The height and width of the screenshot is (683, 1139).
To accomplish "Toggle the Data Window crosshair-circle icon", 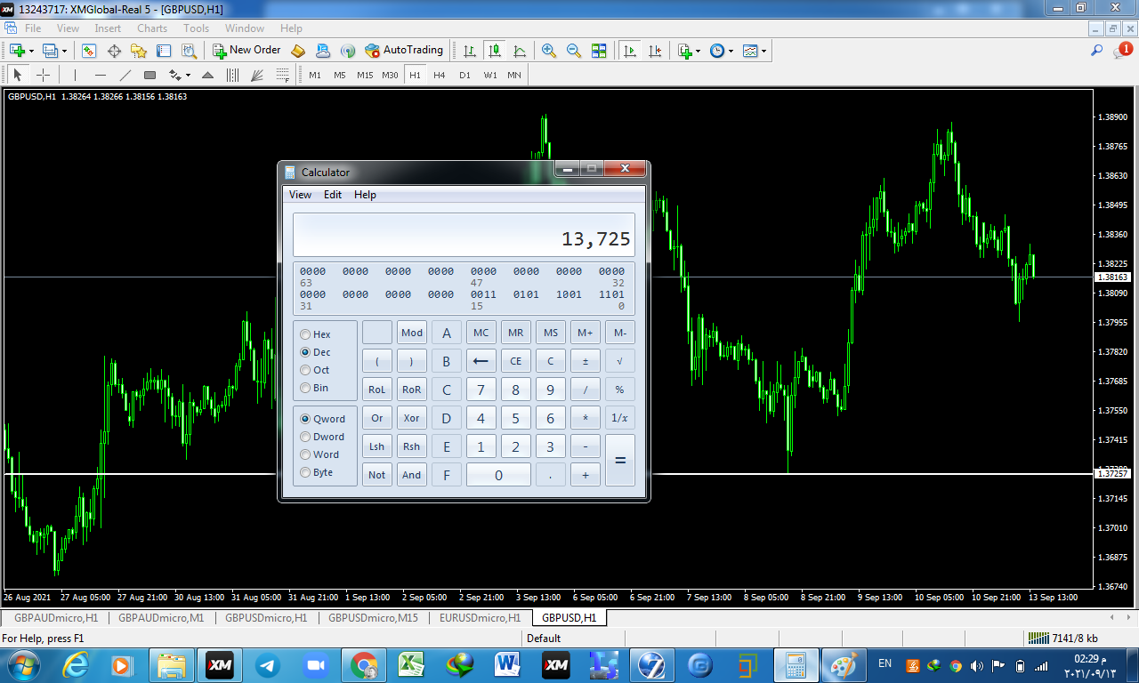I will click(114, 51).
